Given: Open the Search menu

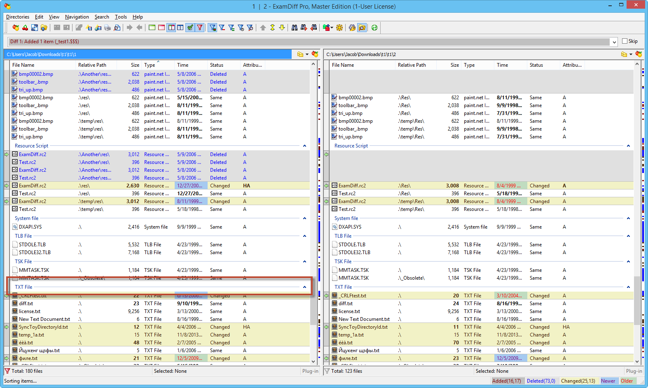Looking at the screenshot, I should point(102,17).
